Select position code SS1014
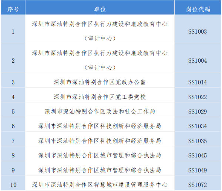Screen dimensions: 222x191 tap(198, 82)
